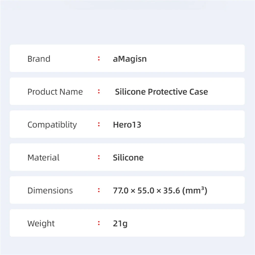Click red colon beside Material
This screenshot has height=255, width=255.
99,157
